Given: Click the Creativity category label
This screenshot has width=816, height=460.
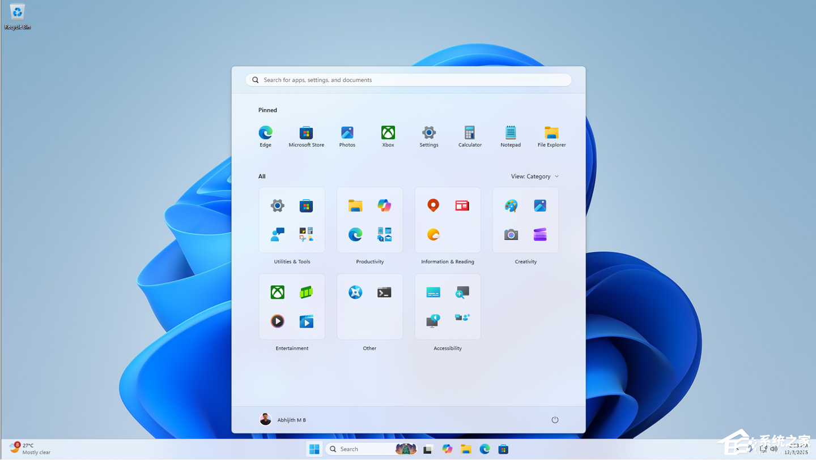Looking at the screenshot, I should [526, 261].
